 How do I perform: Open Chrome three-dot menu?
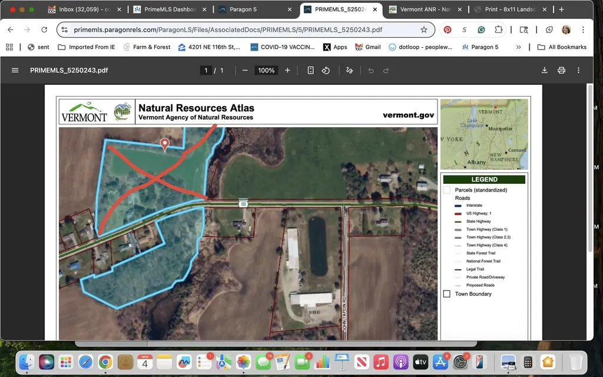pos(583,29)
